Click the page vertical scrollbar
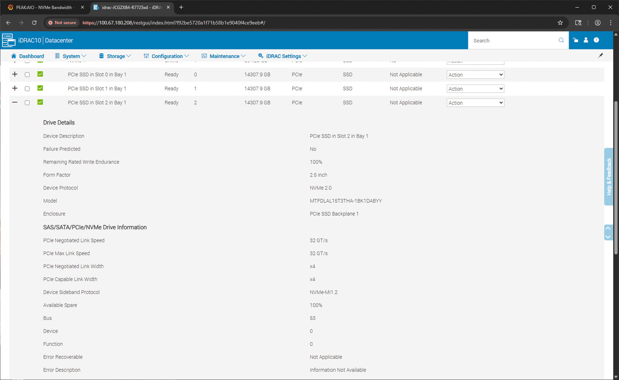This screenshot has height=380, width=619. 616,177
